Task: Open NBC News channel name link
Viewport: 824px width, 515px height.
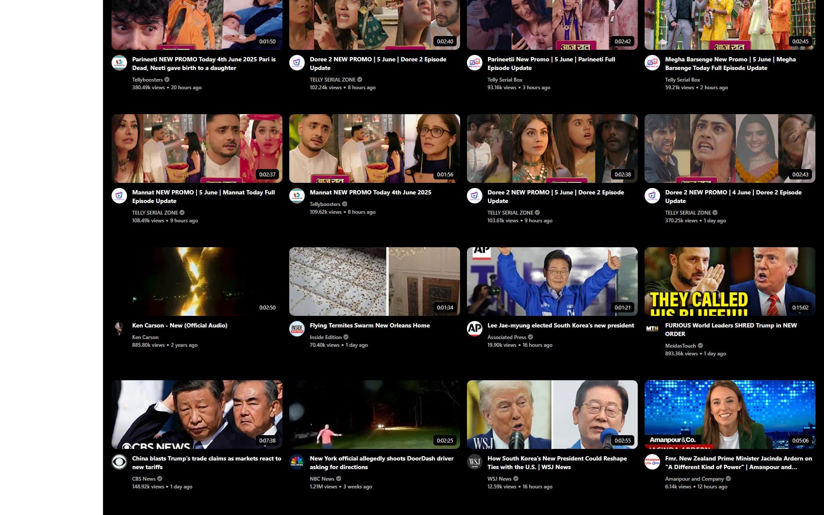Action: pyautogui.click(x=322, y=479)
